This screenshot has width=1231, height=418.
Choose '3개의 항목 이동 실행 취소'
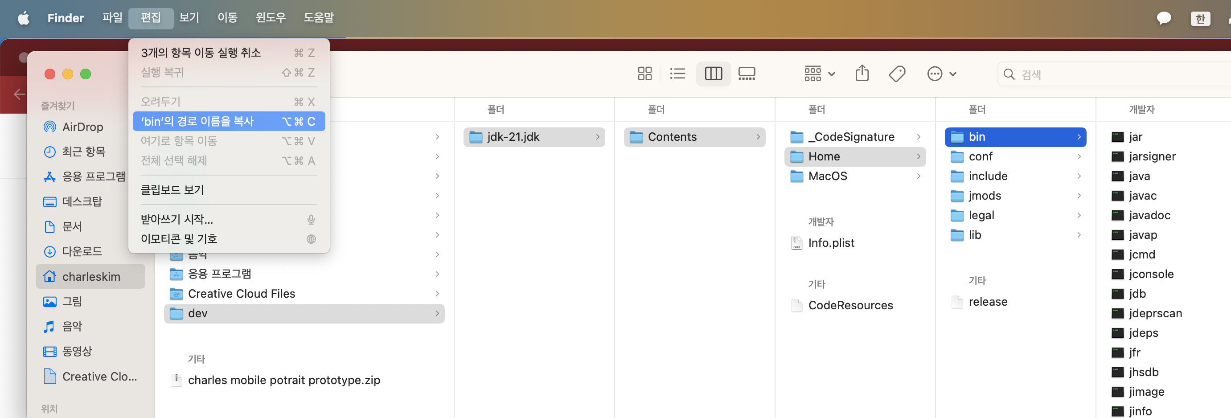pos(229,53)
